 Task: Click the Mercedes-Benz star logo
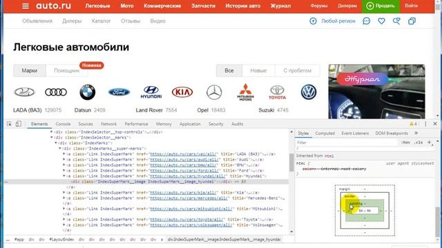tap(214, 92)
